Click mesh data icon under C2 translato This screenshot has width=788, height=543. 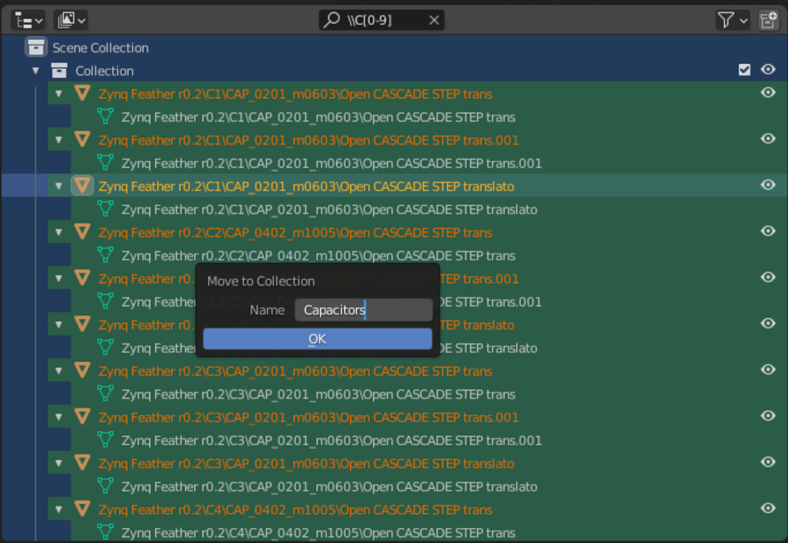click(x=105, y=348)
